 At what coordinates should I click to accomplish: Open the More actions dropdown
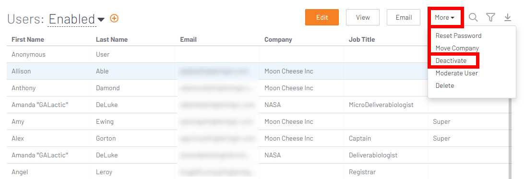point(444,17)
